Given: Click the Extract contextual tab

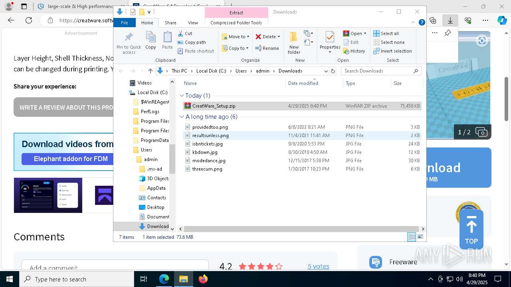Looking at the screenshot, I should (236, 12).
